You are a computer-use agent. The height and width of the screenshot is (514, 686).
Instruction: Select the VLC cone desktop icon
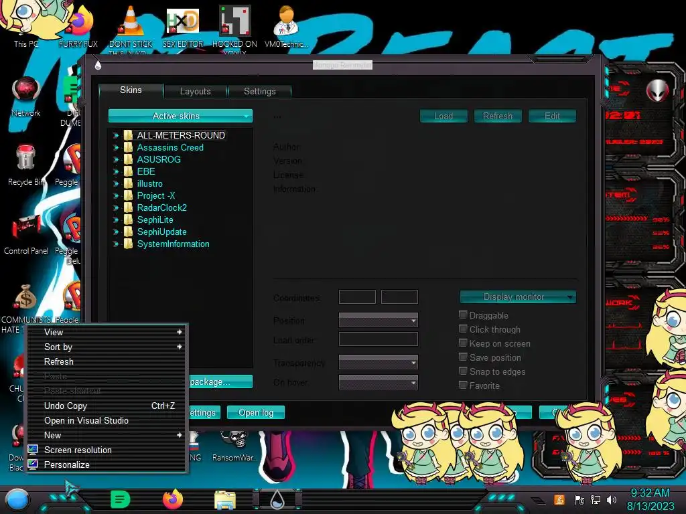pos(131,26)
